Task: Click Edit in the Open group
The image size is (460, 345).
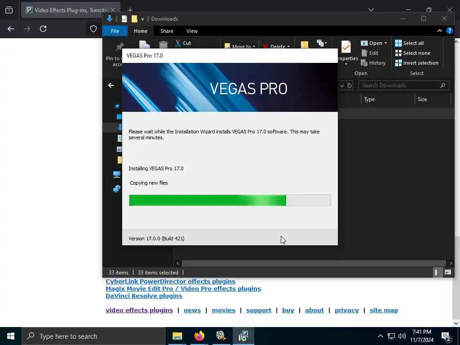Action: (x=370, y=53)
